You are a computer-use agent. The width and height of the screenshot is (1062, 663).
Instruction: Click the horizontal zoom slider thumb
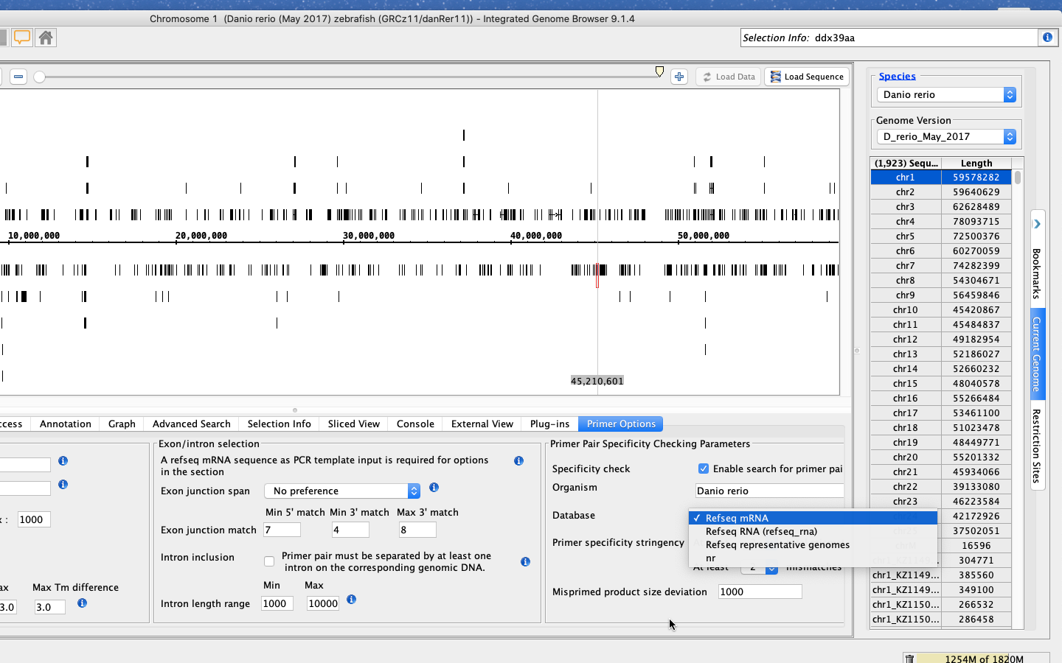click(x=40, y=77)
